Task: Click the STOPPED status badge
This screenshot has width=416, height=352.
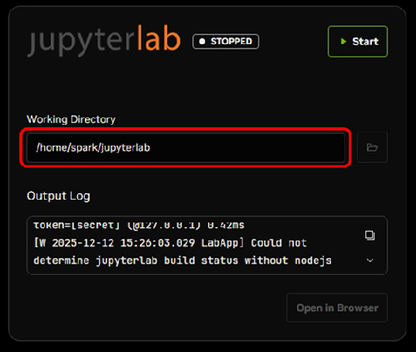Action: coord(225,42)
